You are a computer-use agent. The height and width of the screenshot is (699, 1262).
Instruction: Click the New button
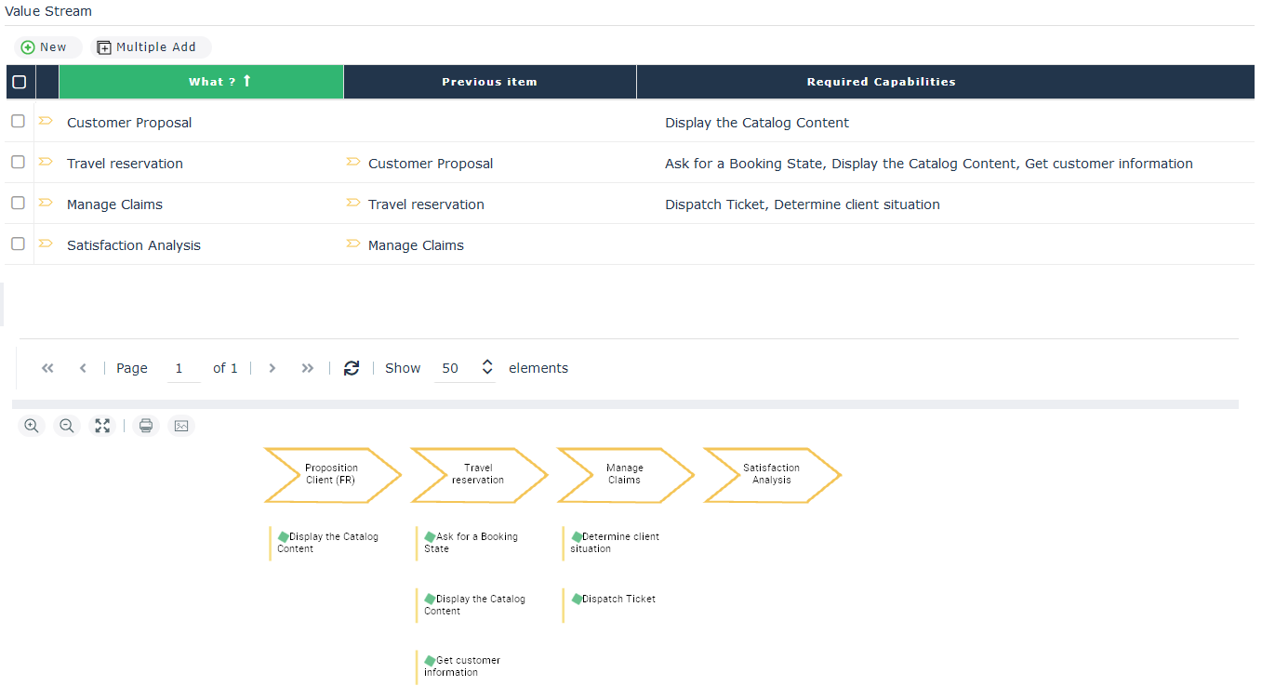pyautogui.click(x=45, y=47)
